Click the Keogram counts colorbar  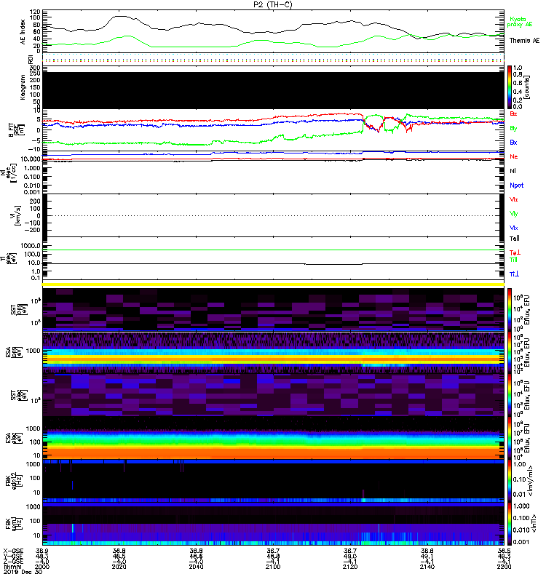click(x=510, y=87)
